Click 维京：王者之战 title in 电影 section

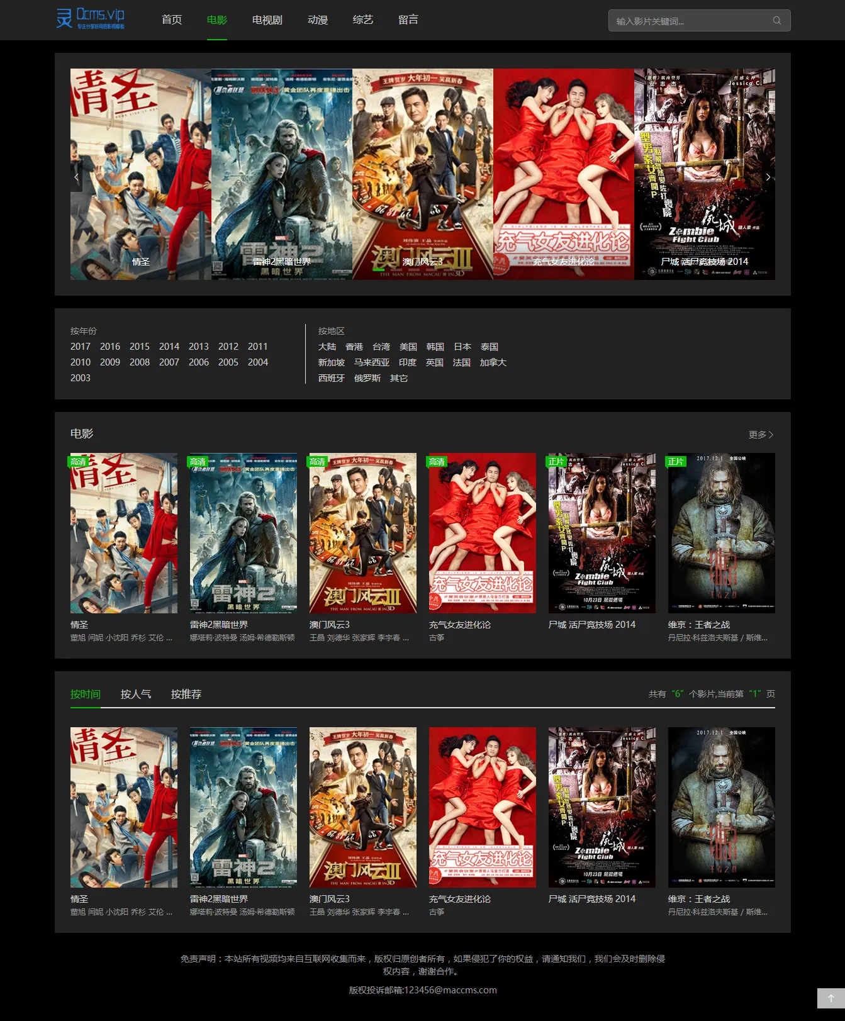click(699, 625)
